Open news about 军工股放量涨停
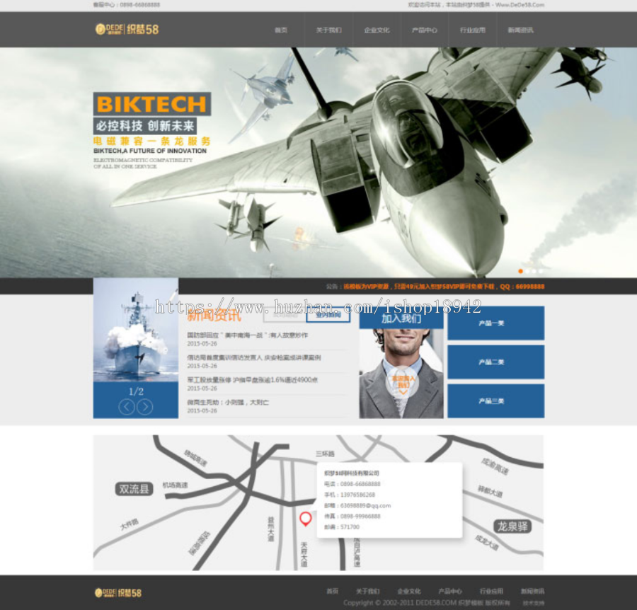 point(252,380)
